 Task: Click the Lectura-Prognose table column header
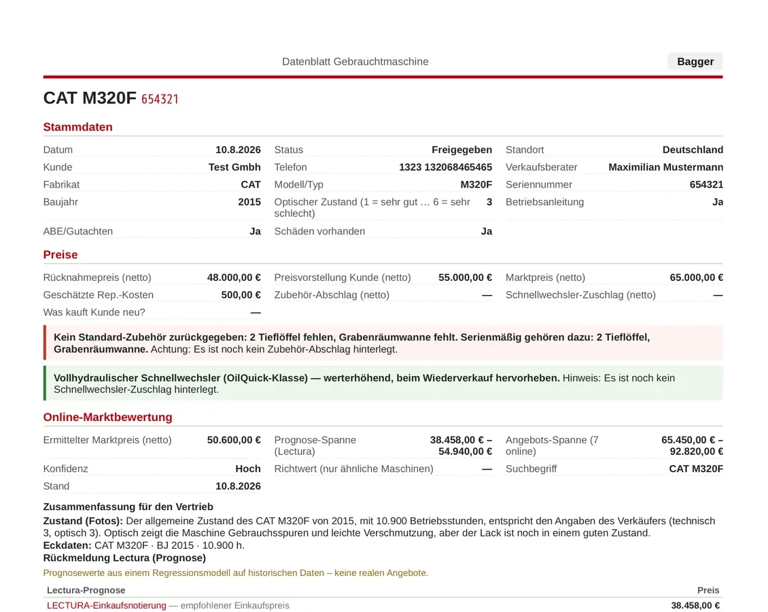(x=86, y=590)
